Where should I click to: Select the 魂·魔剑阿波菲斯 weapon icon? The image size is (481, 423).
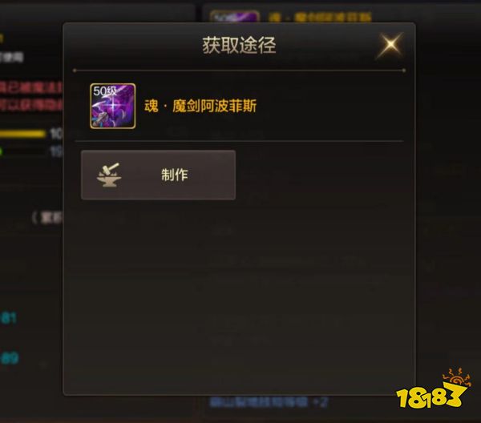[112, 106]
